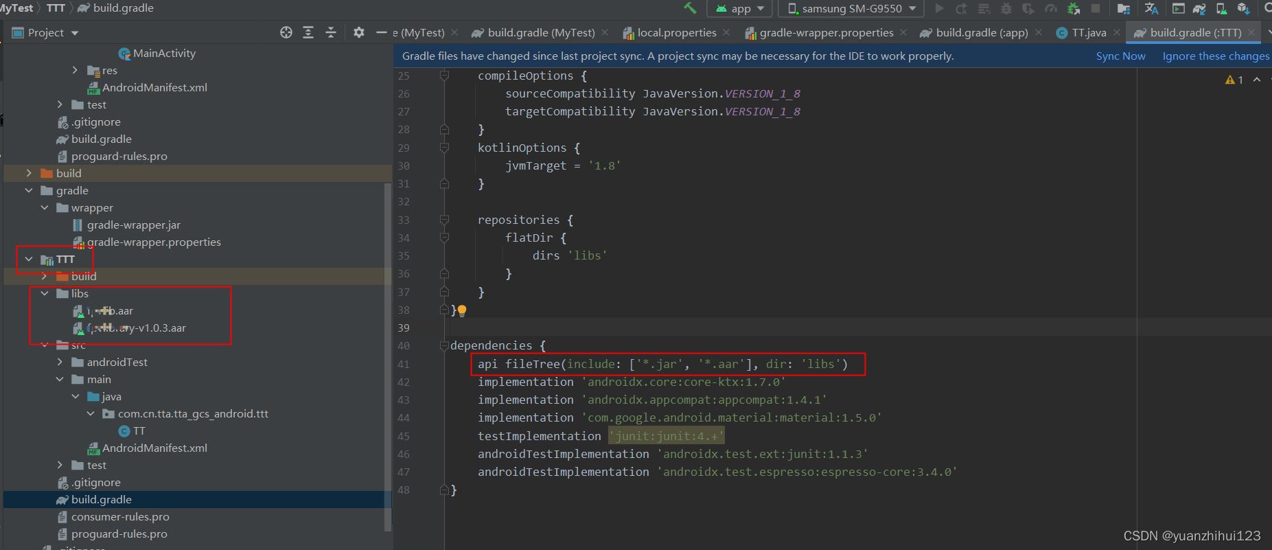1272x550 pixels.
Task: Toggle code fold at repositories line 33
Action: [x=444, y=220]
